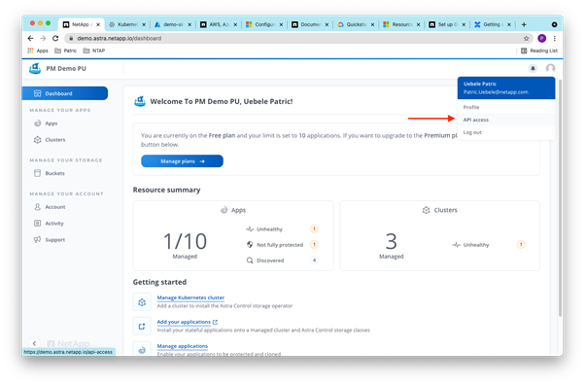Collapse the sidebar with the chevron button

[x=34, y=343]
